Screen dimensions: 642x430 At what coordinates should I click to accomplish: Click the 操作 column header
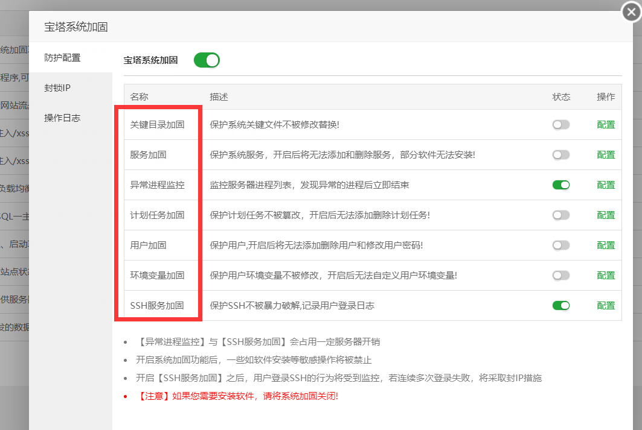[x=606, y=97]
